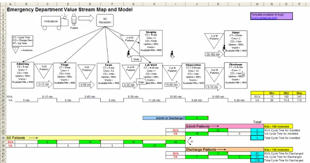The image size is (310, 163).
Task: Select the arrow shape labeled 0-10 min
Action: click(x=214, y=87)
